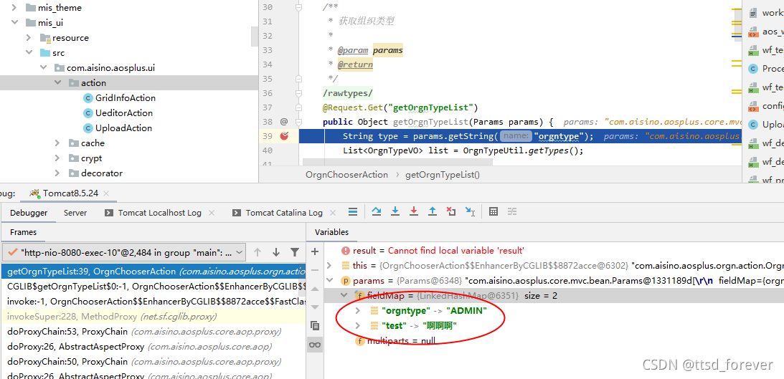This screenshot has width=784, height=379.
Task: Click the Tomcat8.5.24 run configuration icon
Action: [34, 193]
